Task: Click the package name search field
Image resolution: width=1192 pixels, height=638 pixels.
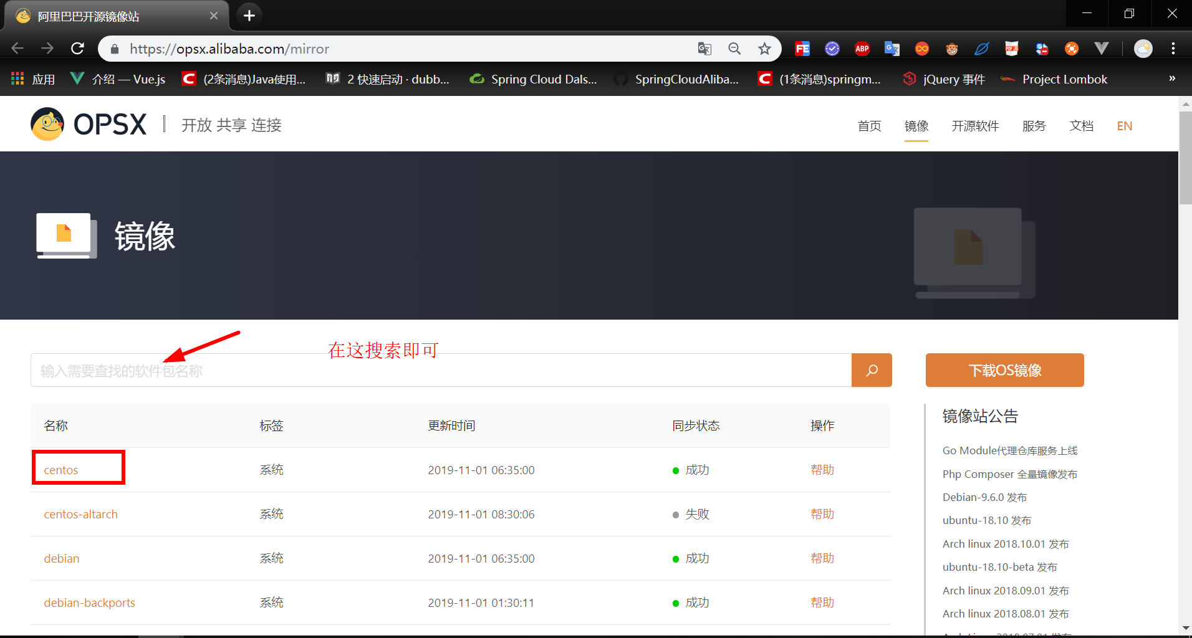Action: point(441,370)
